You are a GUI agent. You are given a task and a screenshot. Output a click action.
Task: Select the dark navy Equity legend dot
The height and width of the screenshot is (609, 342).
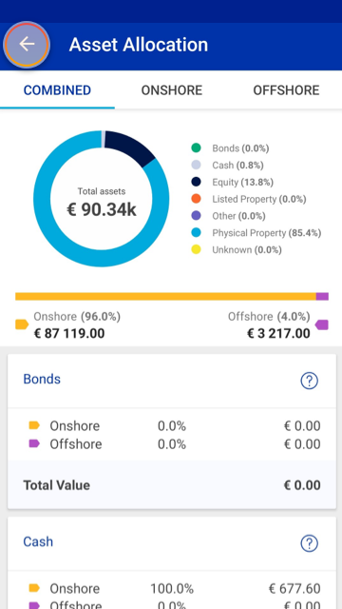pos(197,182)
